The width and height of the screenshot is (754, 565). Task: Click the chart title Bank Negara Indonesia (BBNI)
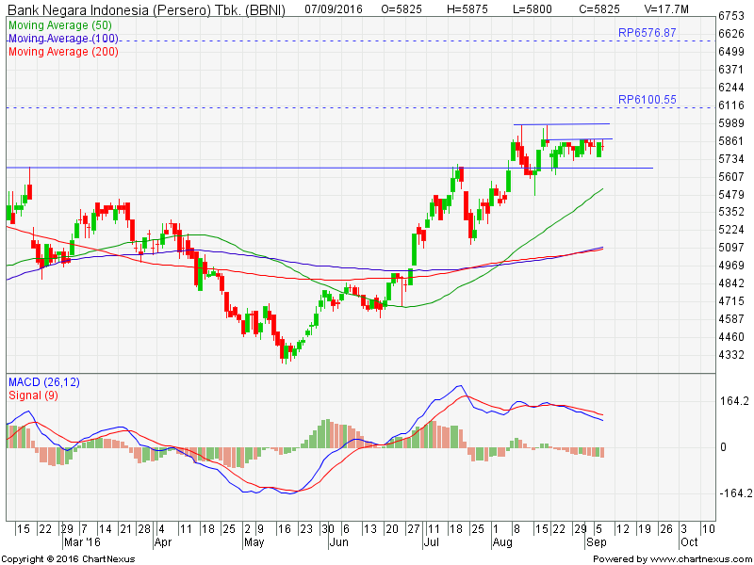click(147, 9)
